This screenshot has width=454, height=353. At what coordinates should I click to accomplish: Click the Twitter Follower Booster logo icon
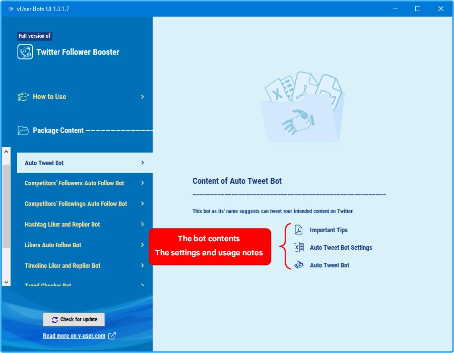pos(25,52)
